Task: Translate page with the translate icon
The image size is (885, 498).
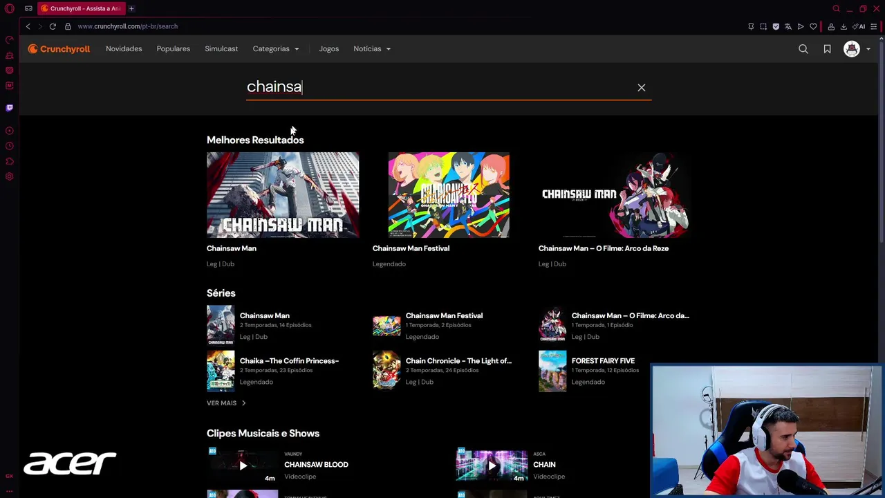Action: tap(788, 26)
